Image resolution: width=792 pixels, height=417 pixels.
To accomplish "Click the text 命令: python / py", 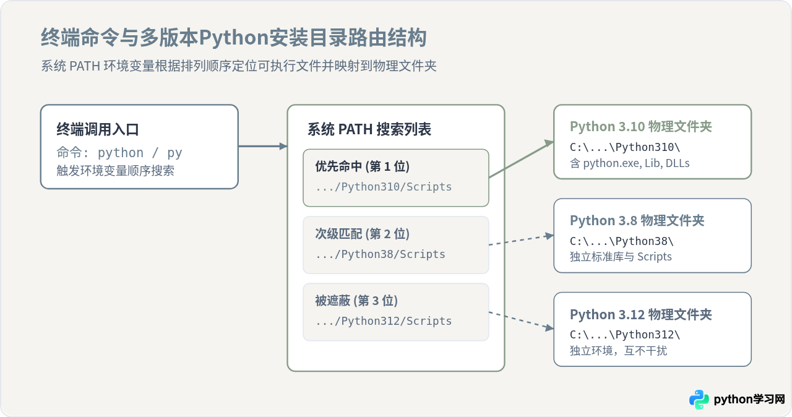I will [x=119, y=153].
